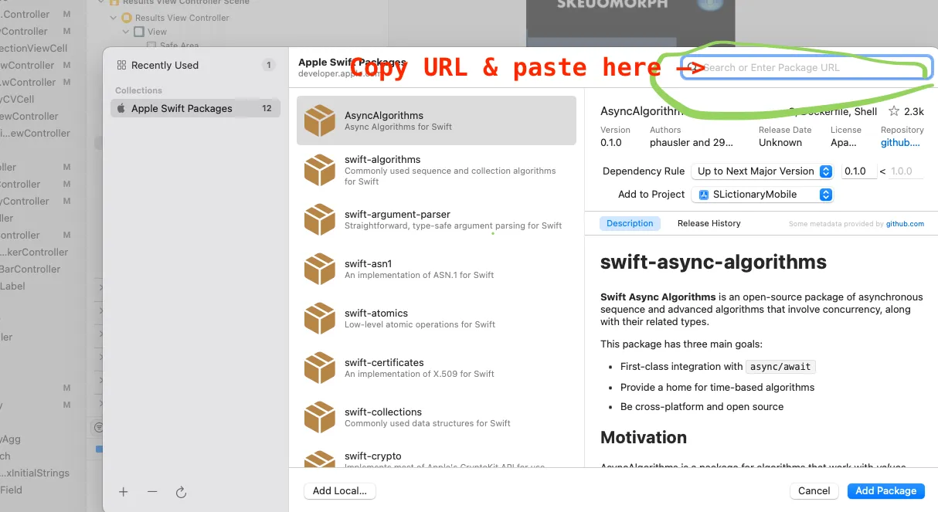This screenshot has width=938, height=512.
Task: Collapse the Results View Controller disclosure triangle
Action: pos(114,18)
